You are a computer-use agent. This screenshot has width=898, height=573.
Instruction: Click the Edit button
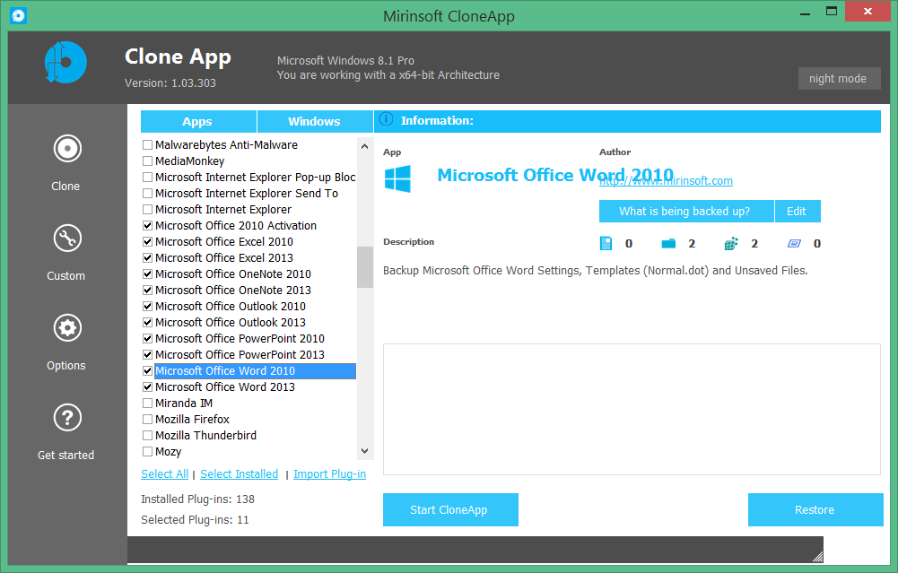(x=798, y=212)
